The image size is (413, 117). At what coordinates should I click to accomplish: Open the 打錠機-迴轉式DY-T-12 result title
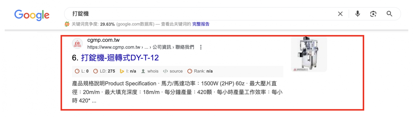[120, 58]
